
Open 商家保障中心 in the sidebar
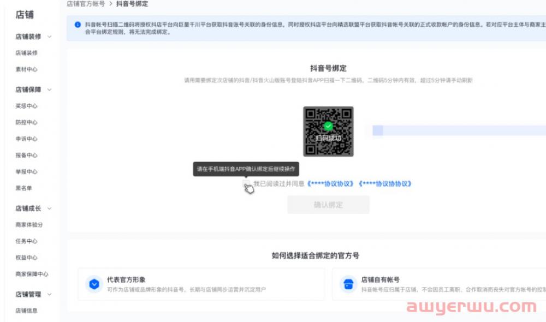(32, 274)
